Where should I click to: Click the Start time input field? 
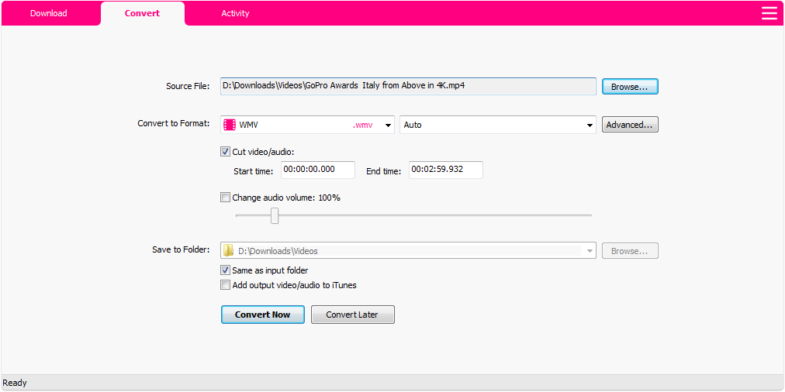pos(317,170)
